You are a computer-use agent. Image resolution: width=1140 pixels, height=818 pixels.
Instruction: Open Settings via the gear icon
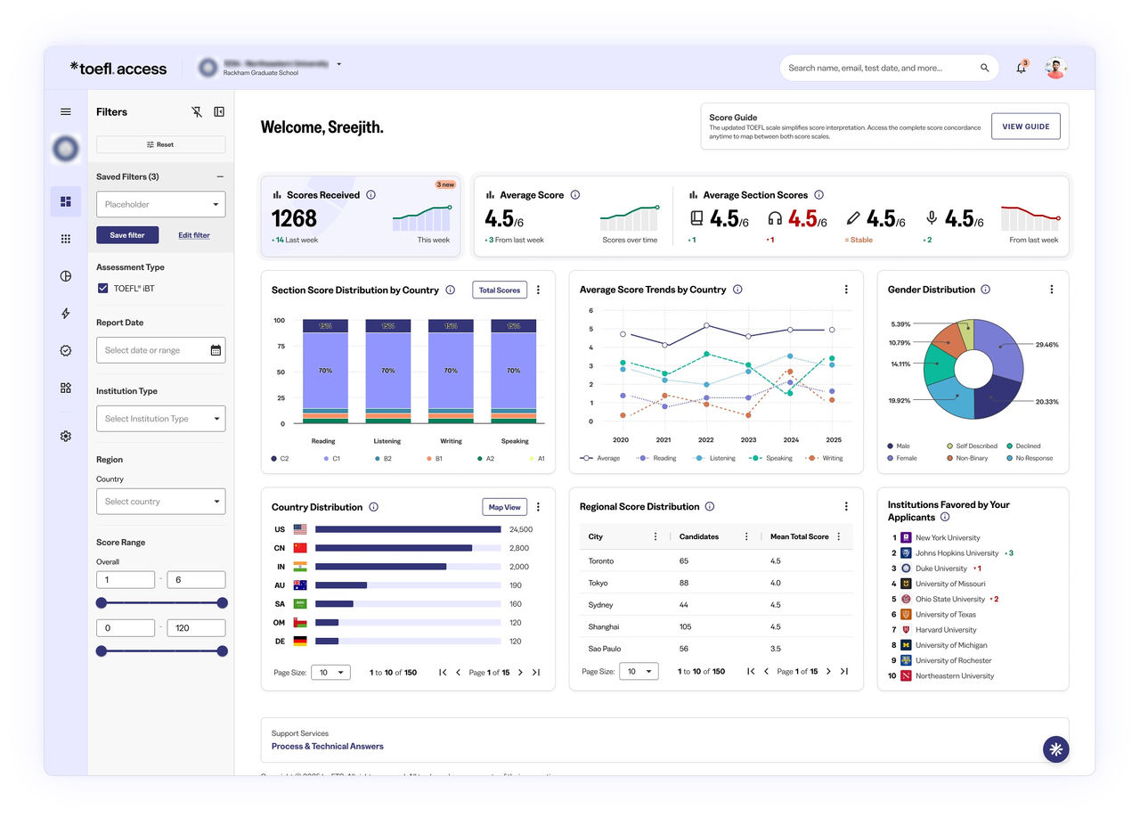[x=65, y=436]
